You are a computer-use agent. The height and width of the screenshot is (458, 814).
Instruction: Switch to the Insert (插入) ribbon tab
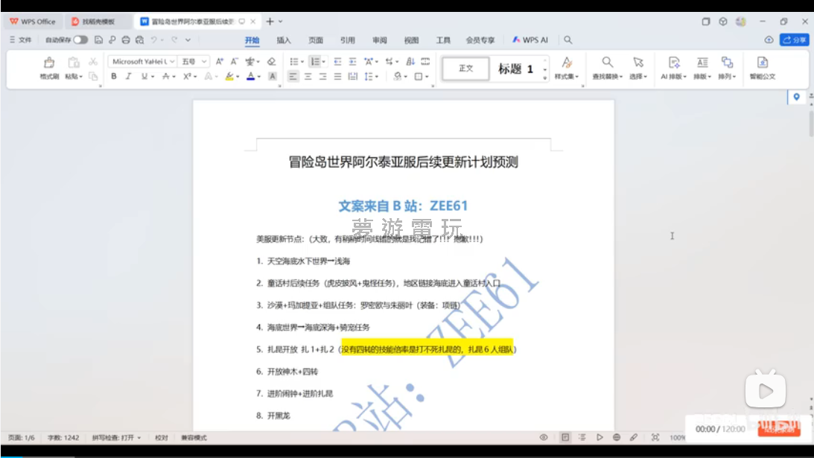pos(284,40)
